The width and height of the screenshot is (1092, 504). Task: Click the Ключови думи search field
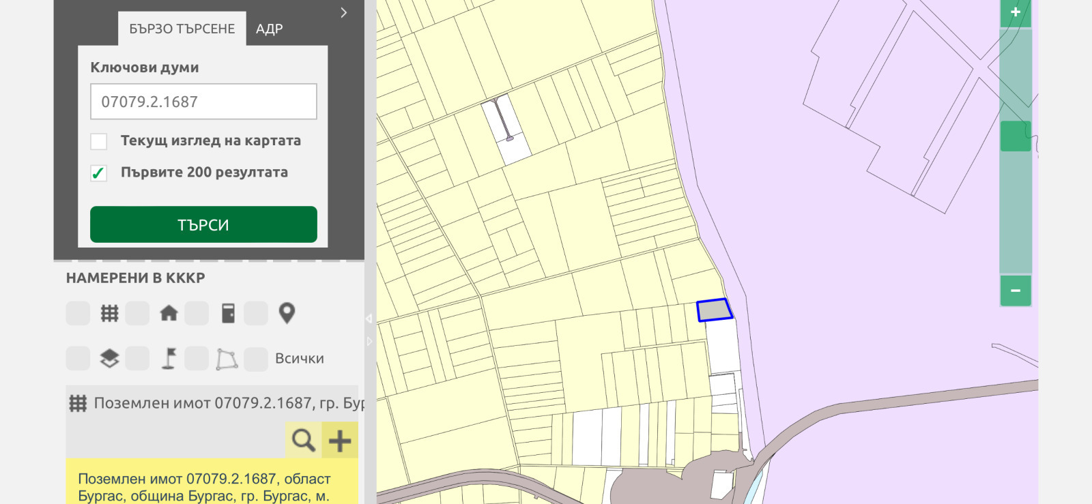(x=203, y=102)
